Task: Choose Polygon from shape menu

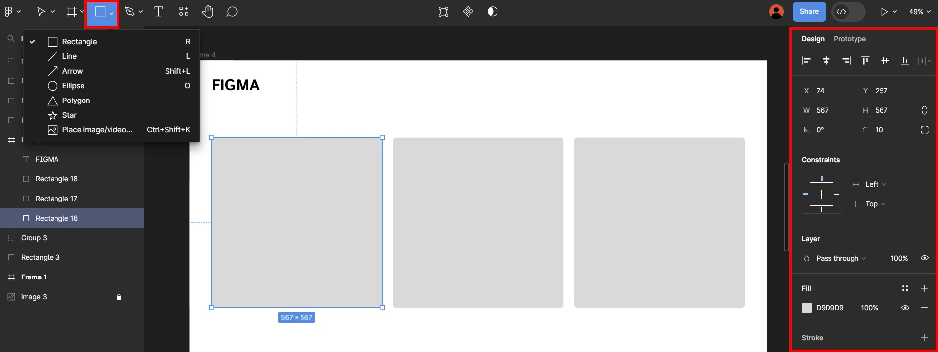Action: coord(111,101)
